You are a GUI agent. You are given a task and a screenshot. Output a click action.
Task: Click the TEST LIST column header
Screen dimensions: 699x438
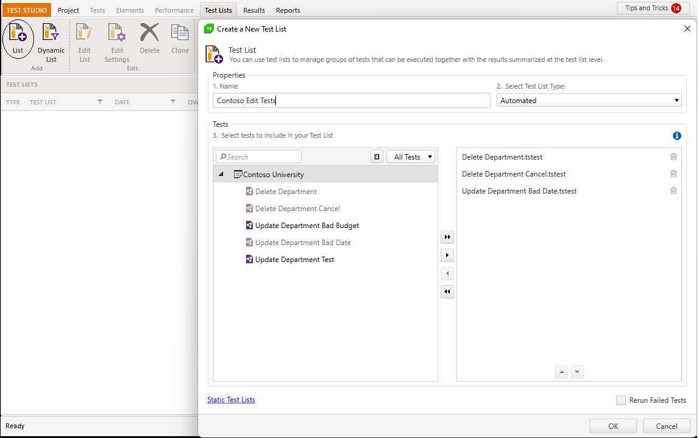[x=43, y=102]
